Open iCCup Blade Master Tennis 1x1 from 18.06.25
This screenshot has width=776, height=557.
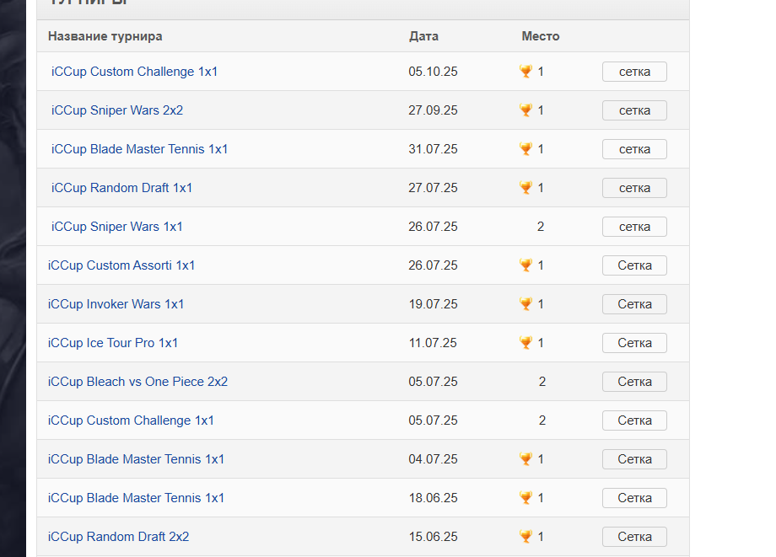[136, 498]
